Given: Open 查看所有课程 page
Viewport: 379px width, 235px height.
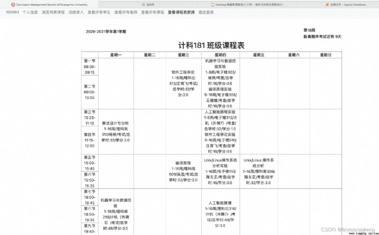Looking at the screenshot, I should [153, 12].
